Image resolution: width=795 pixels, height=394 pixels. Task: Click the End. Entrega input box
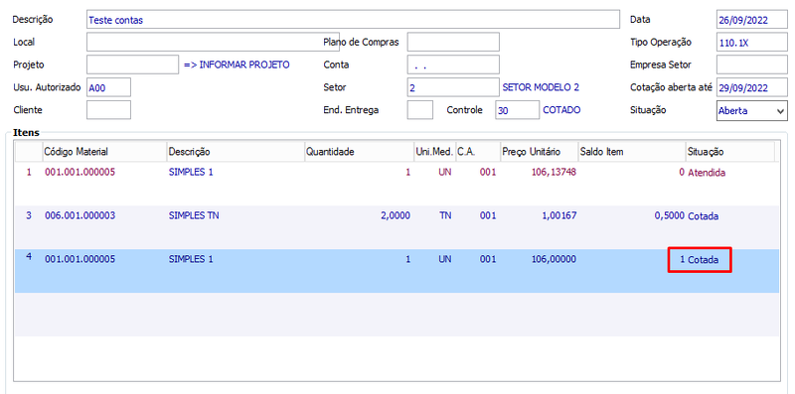419,109
